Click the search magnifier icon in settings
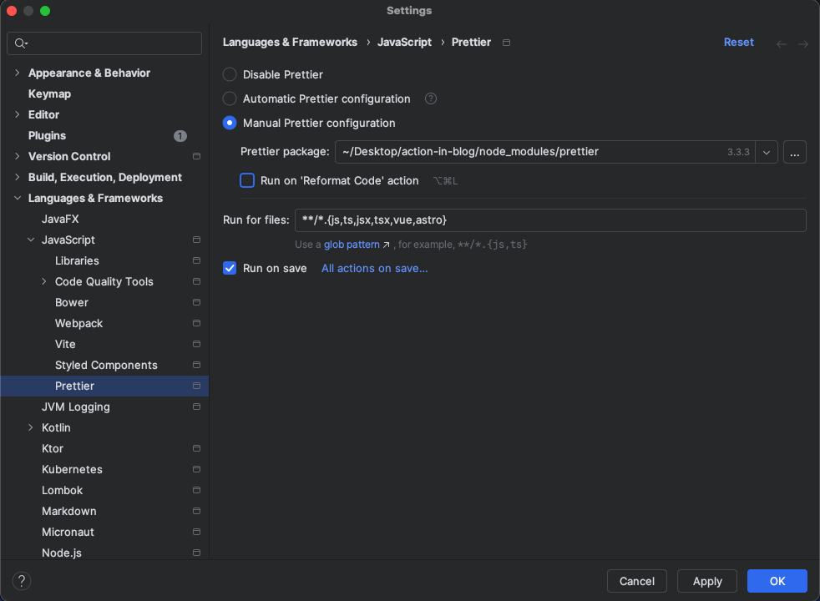This screenshot has height=601, width=820. [x=21, y=43]
